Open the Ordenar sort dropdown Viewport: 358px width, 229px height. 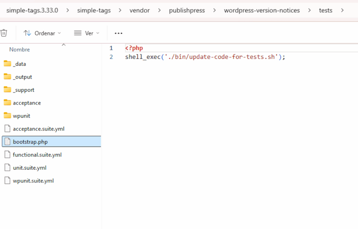(42, 33)
